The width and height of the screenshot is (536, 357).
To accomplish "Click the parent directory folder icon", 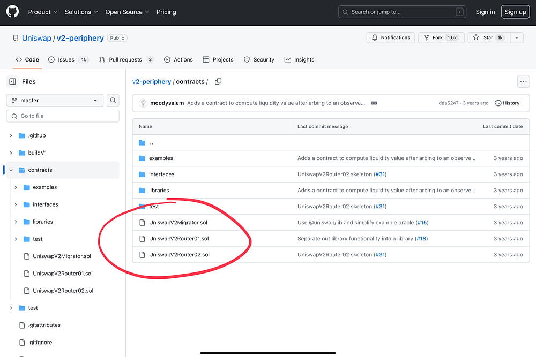I will 142,143.
